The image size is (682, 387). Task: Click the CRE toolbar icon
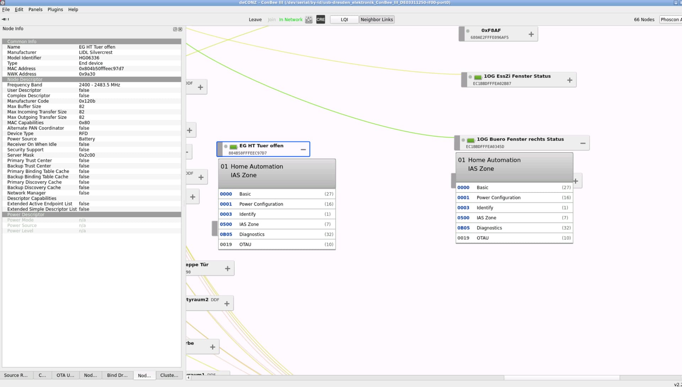320,20
